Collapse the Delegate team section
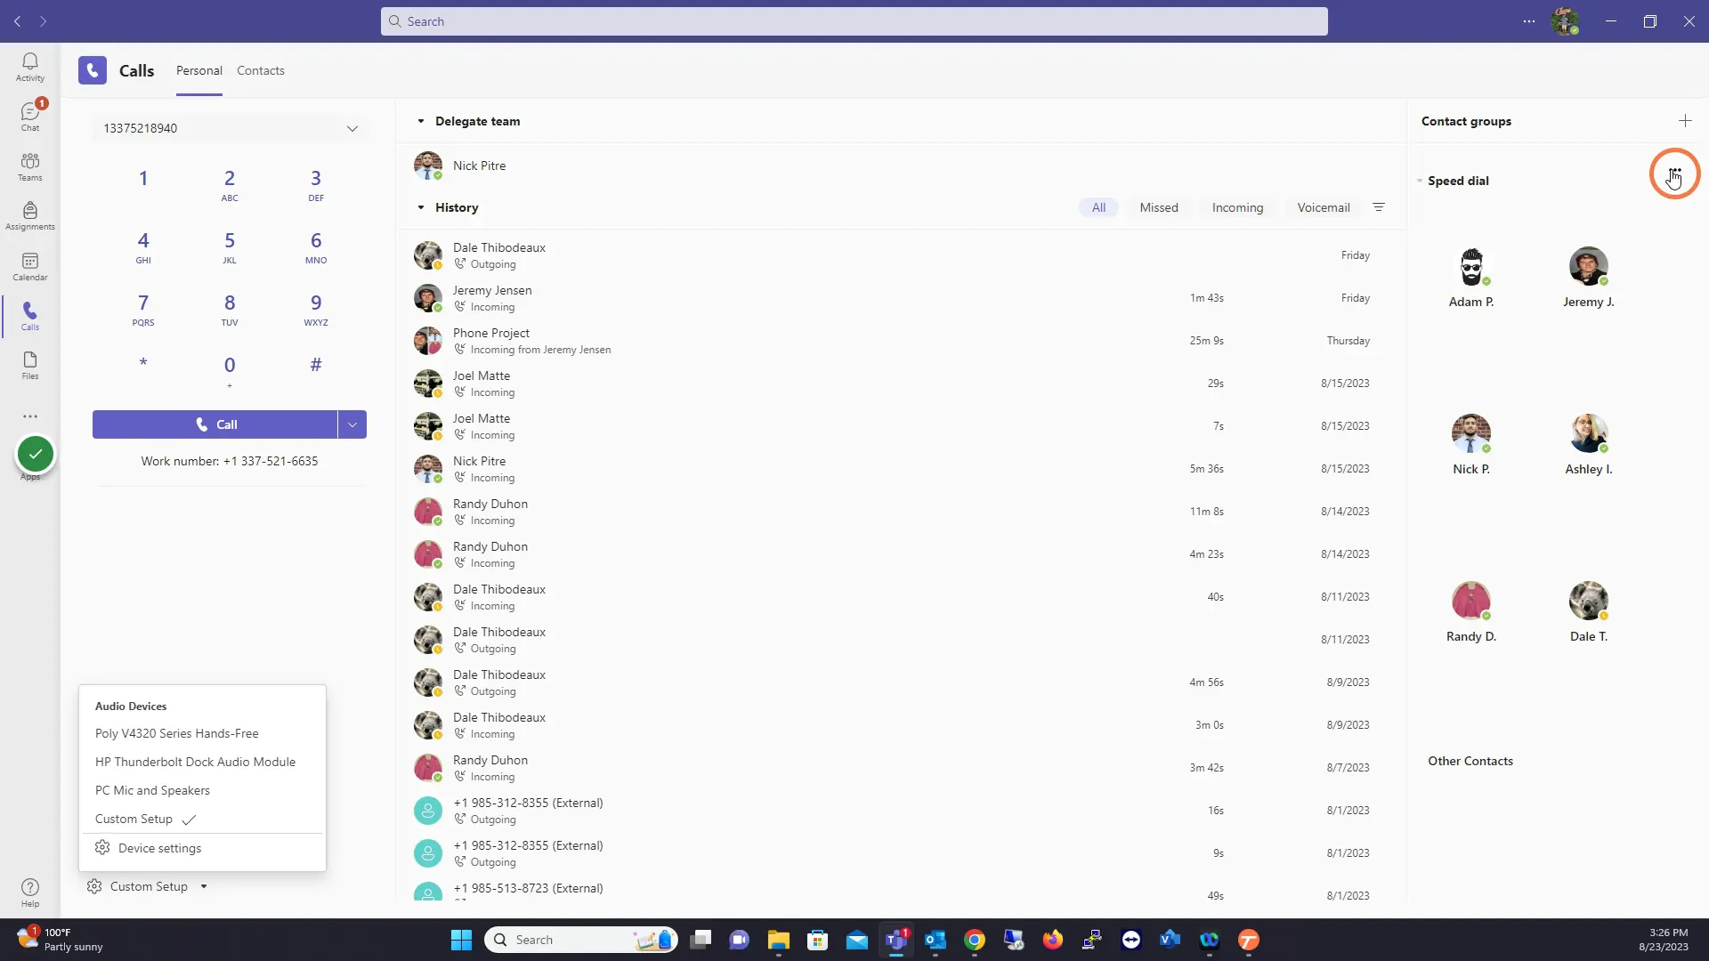Image resolution: width=1709 pixels, height=961 pixels. coord(421,121)
